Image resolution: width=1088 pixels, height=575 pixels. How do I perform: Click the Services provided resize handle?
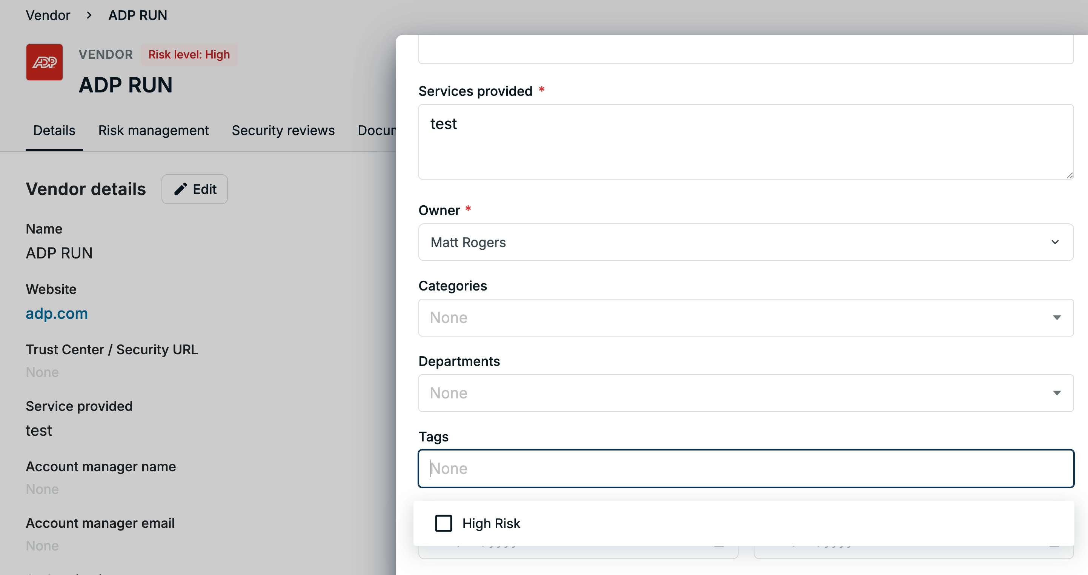click(1069, 175)
